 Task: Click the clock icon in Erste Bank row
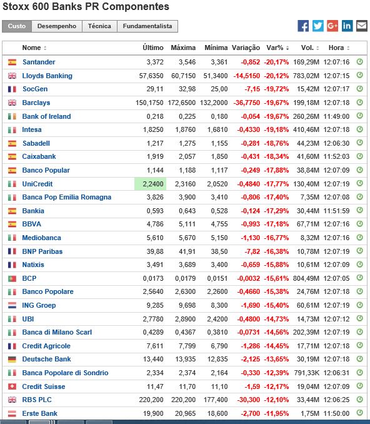coord(359,413)
